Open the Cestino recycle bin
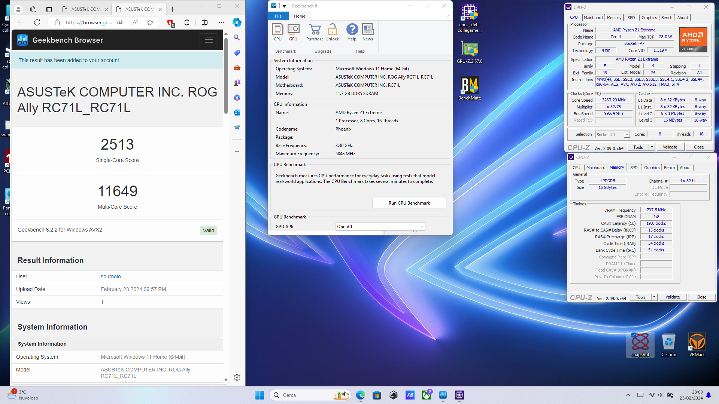 pyautogui.click(x=669, y=345)
